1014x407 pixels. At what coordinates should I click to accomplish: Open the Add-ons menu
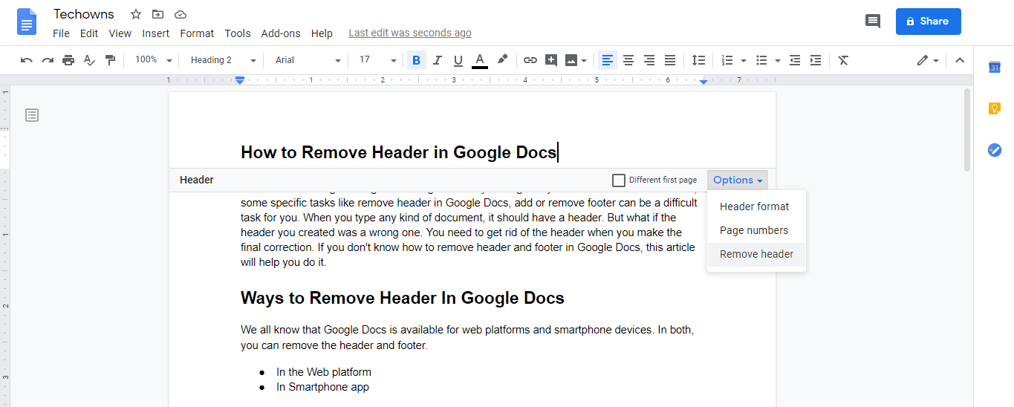[281, 33]
